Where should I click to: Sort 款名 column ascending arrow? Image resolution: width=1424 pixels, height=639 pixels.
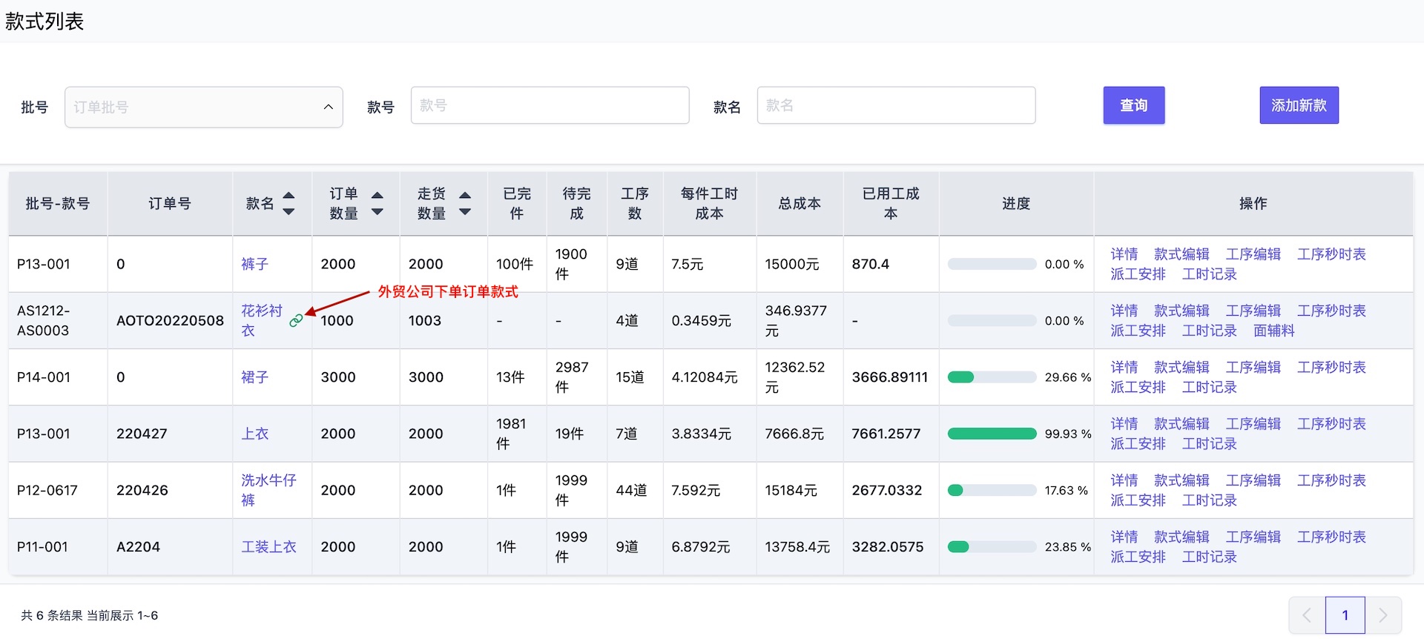289,196
